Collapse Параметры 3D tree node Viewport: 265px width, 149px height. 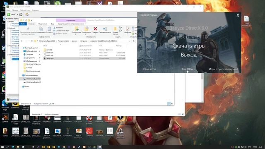(x=8, y=46)
